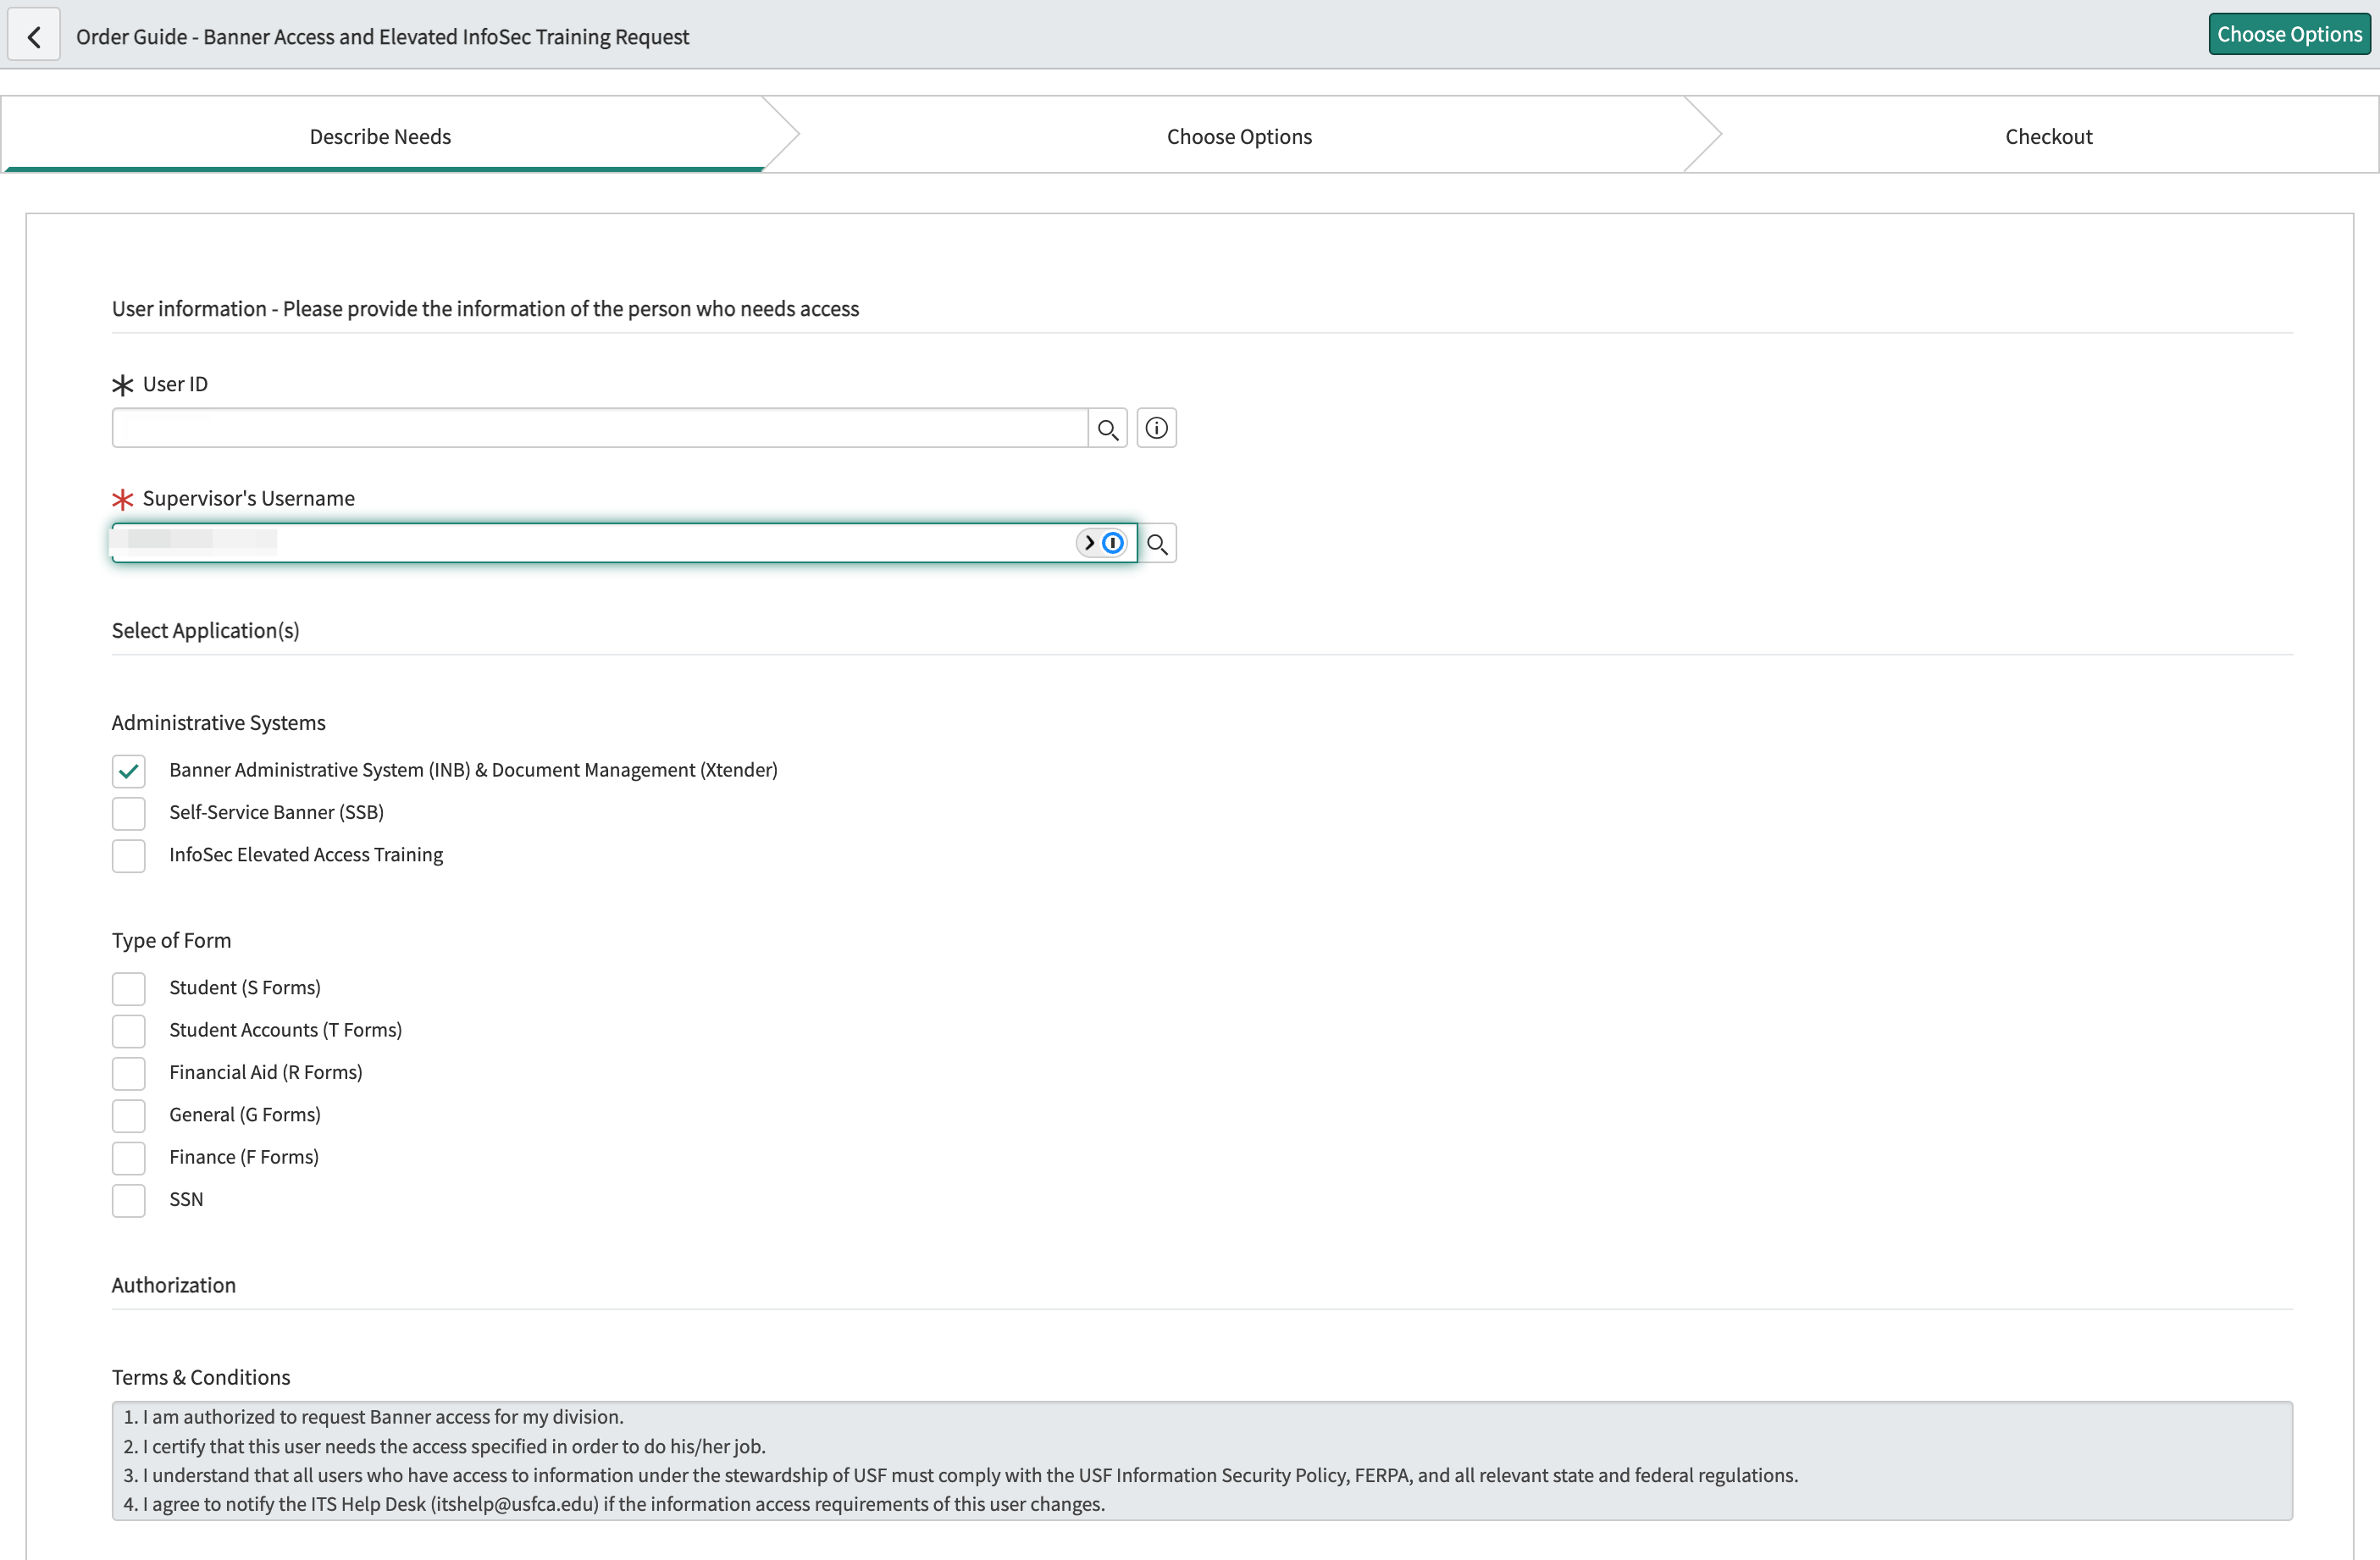Click the back arrow button
The height and width of the screenshot is (1560, 2380).
click(34, 36)
